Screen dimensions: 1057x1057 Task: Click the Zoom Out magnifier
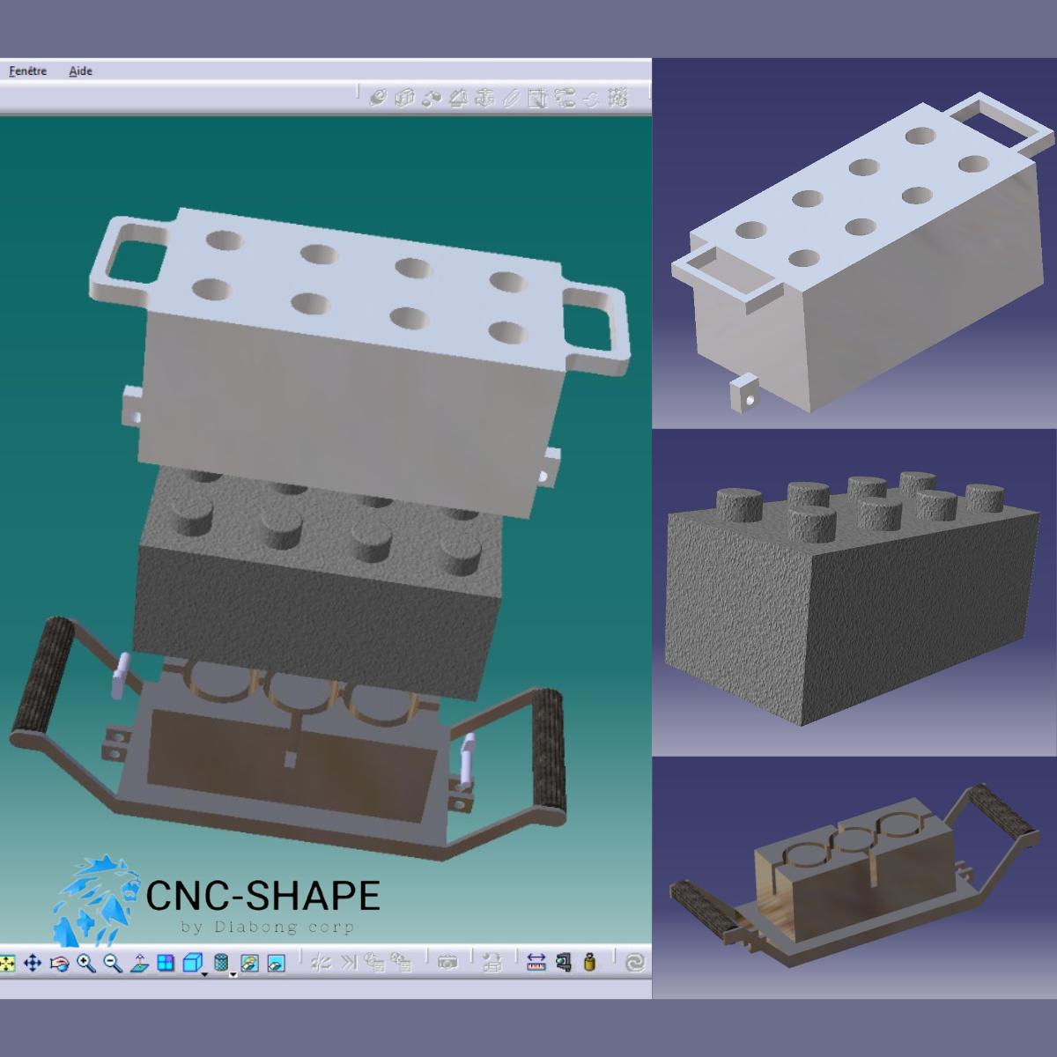(113, 963)
